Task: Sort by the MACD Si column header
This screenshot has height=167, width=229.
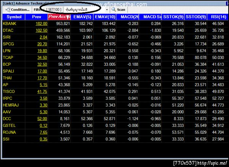Action: tap(150, 17)
